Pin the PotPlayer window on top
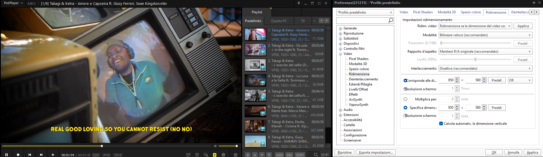543x157 pixels. coord(299,3)
